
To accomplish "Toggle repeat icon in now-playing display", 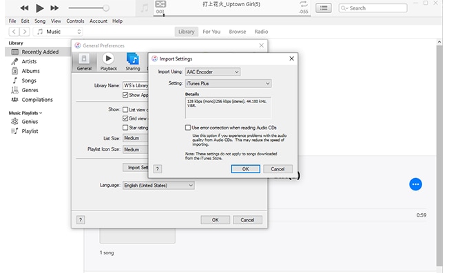I will [303, 4].
